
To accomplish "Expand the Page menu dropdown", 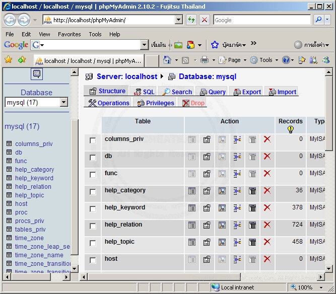I will pos(245,60).
